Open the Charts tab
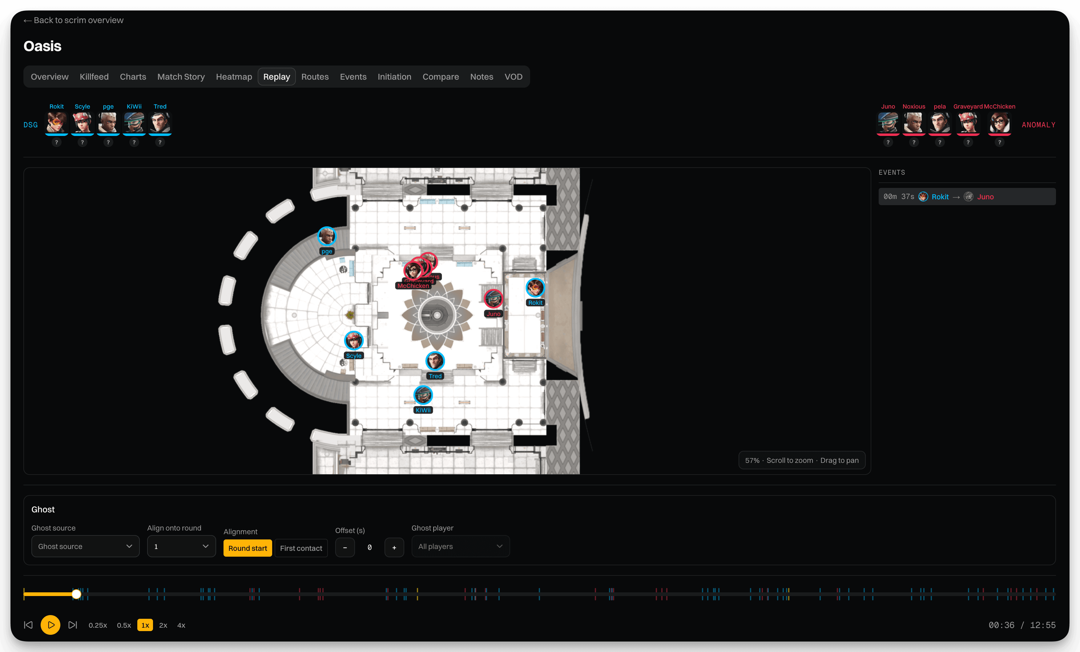Viewport: 1080px width, 652px height. click(133, 77)
